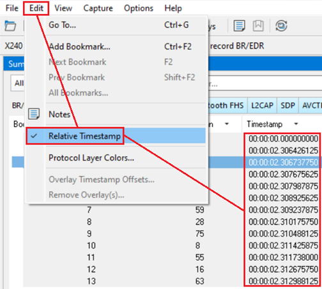Select frame number 7 cell
Viewport: 322px width, 289px height.
click(89, 210)
